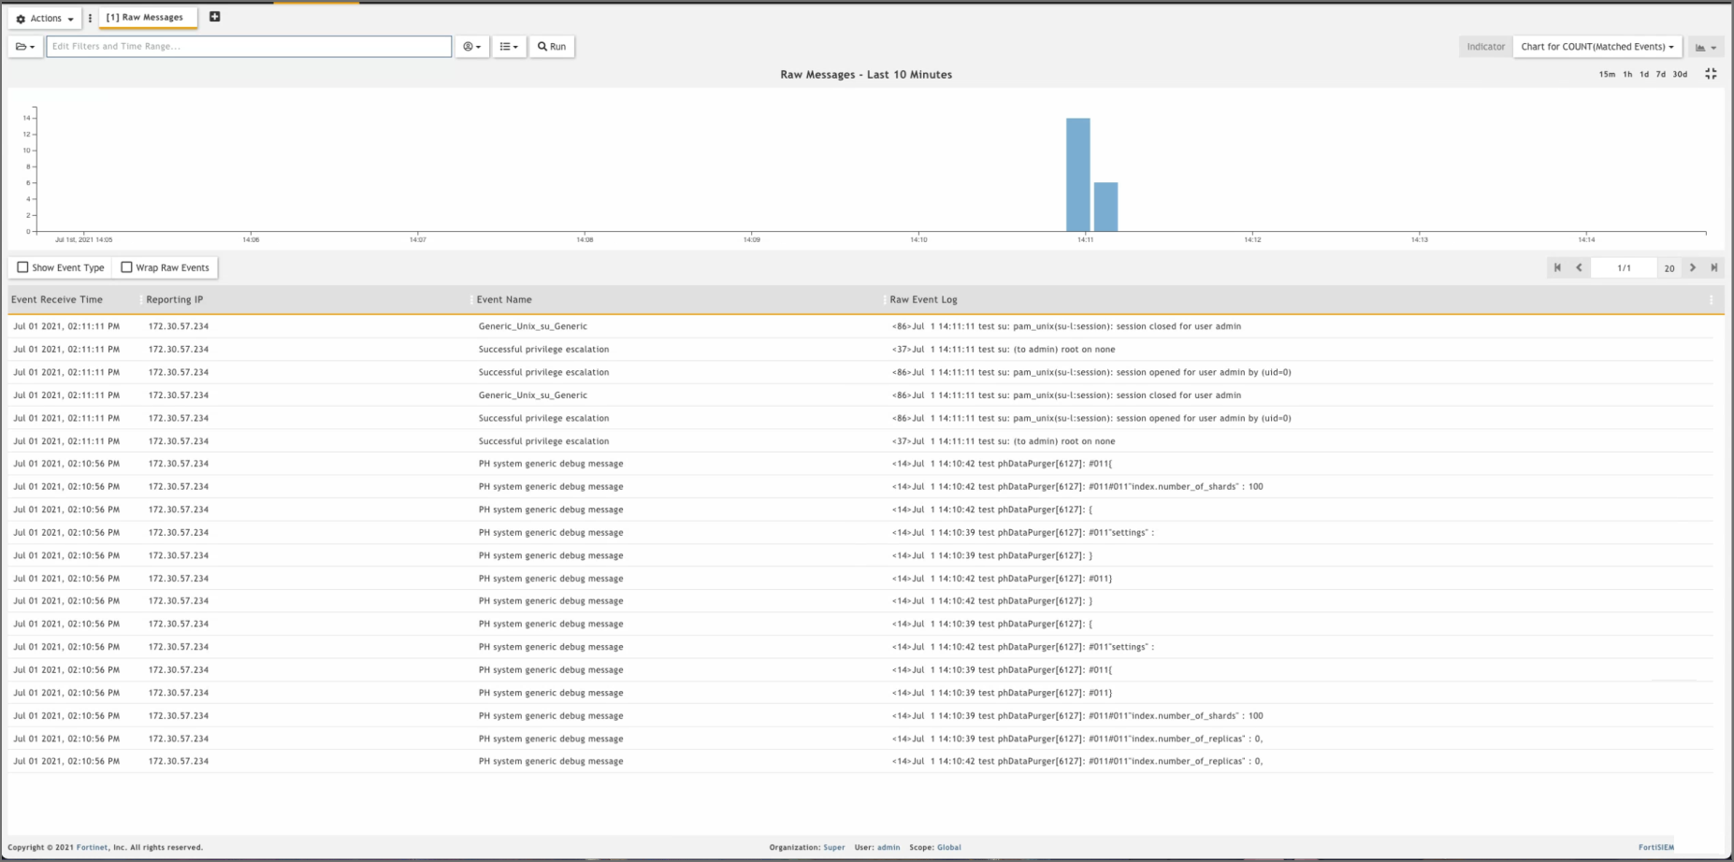Expand the Chart for COUNT(Matched Events) dropdown

[1597, 47]
